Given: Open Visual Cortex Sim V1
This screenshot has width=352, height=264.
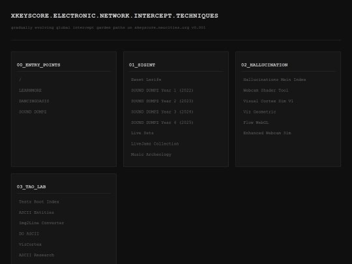Looking at the screenshot, I should point(269,101).
